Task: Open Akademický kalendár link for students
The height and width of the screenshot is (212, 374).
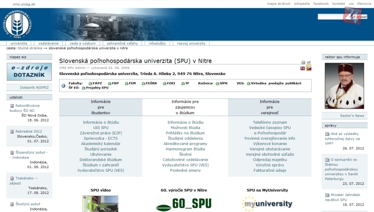Action: (100, 143)
